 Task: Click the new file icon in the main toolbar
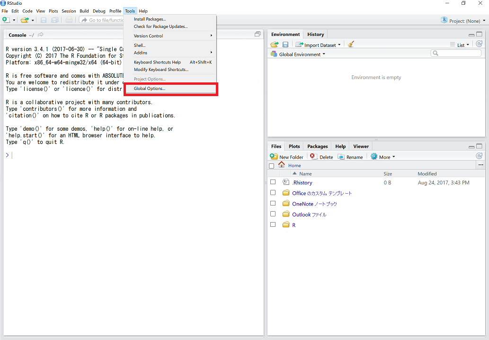[x=6, y=20]
